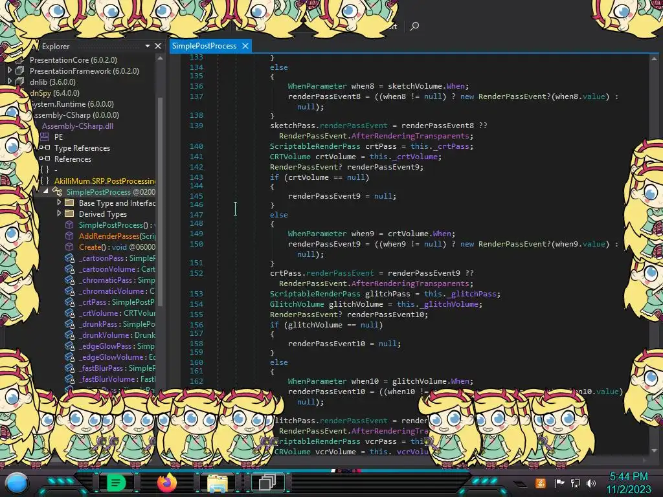The height and width of the screenshot is (497, 663).
Task: Click the Derived Types folder icon
Action: (69, 214)
